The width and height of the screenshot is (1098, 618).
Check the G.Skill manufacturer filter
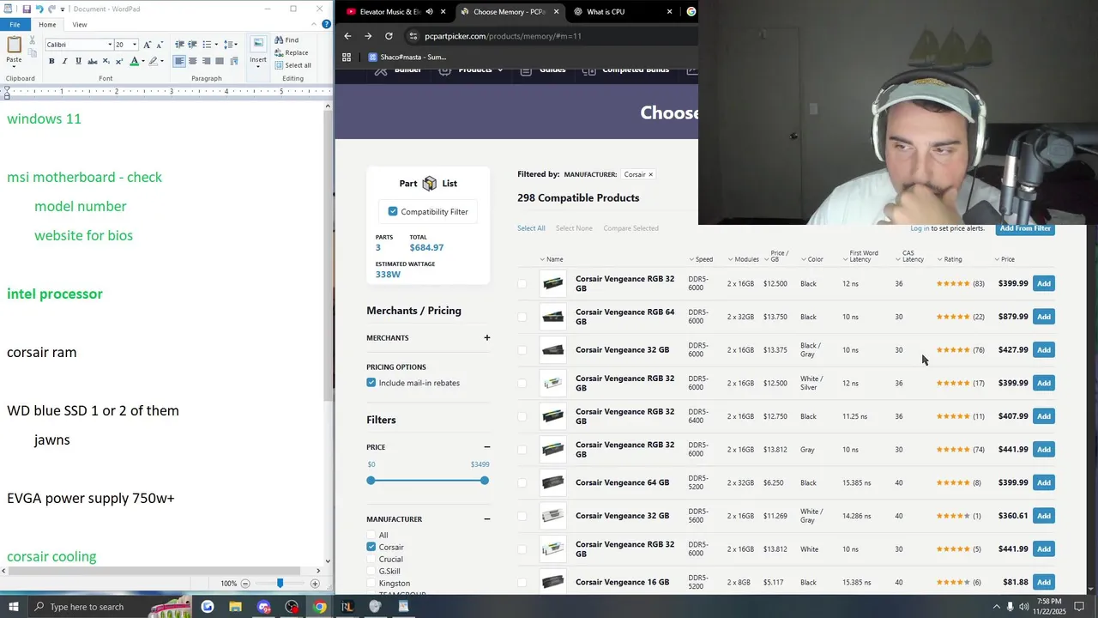371,571
